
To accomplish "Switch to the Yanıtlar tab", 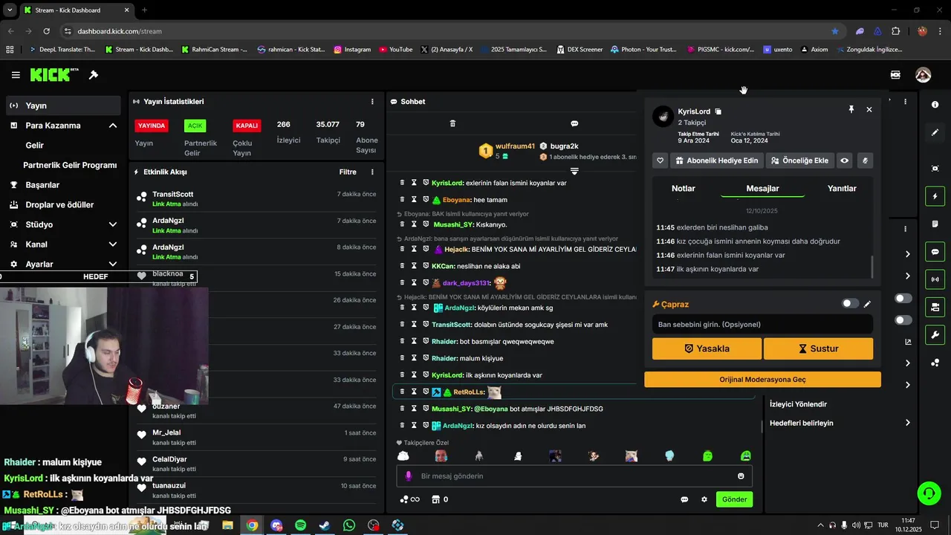I will 842,189.
